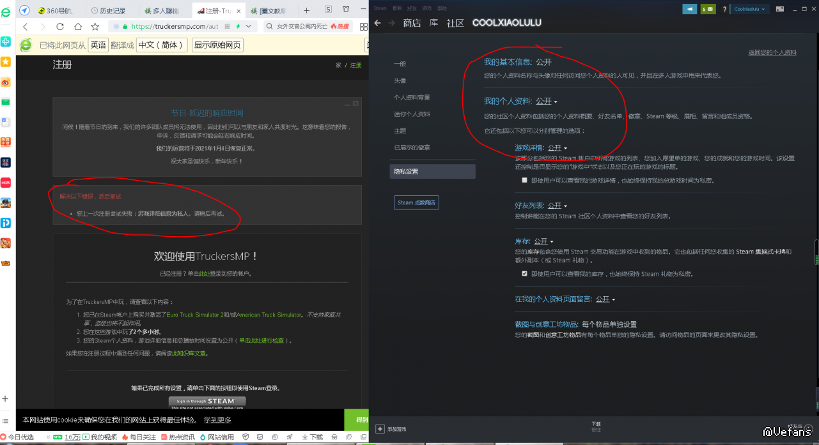Open 库存 privacy dropdown
Image resolution: width=819 pixels, height=445 pixels.
click(544, 241)
